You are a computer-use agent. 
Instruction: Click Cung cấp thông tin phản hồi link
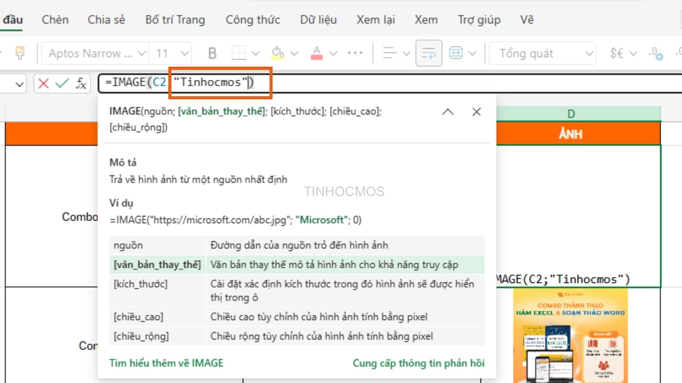[x=418, y=363]
